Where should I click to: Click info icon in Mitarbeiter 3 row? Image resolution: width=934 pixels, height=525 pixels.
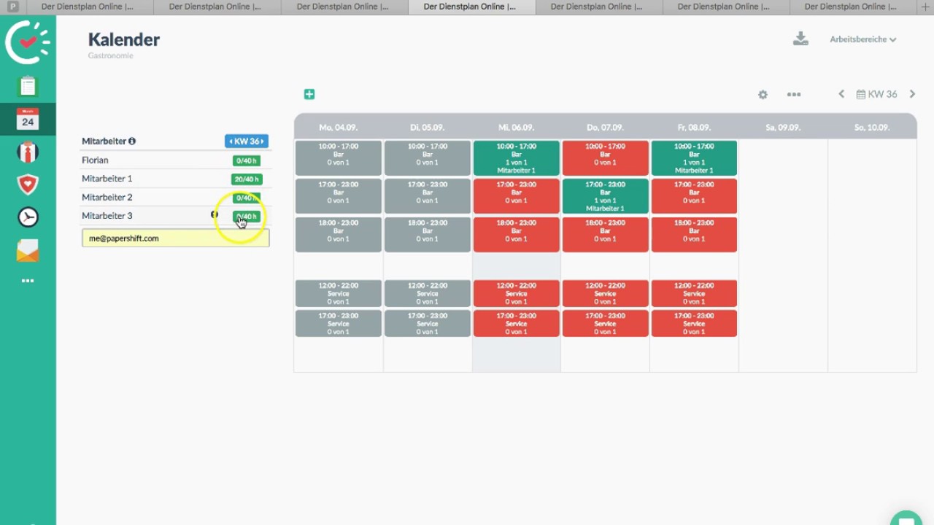pyautogui.click(x=214, y=215)
